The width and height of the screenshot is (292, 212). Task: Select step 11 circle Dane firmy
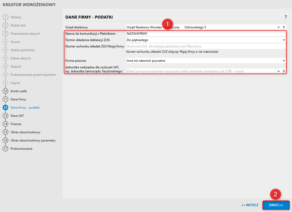click(x=5, y=99)
